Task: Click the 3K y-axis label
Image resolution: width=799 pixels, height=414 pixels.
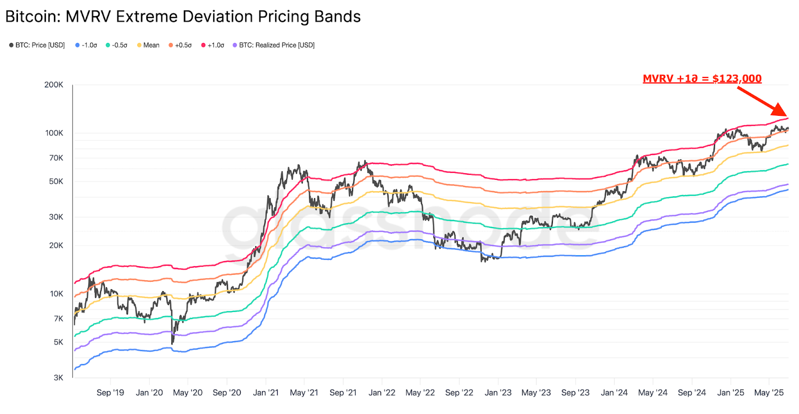Action: [x=58, y=378]
